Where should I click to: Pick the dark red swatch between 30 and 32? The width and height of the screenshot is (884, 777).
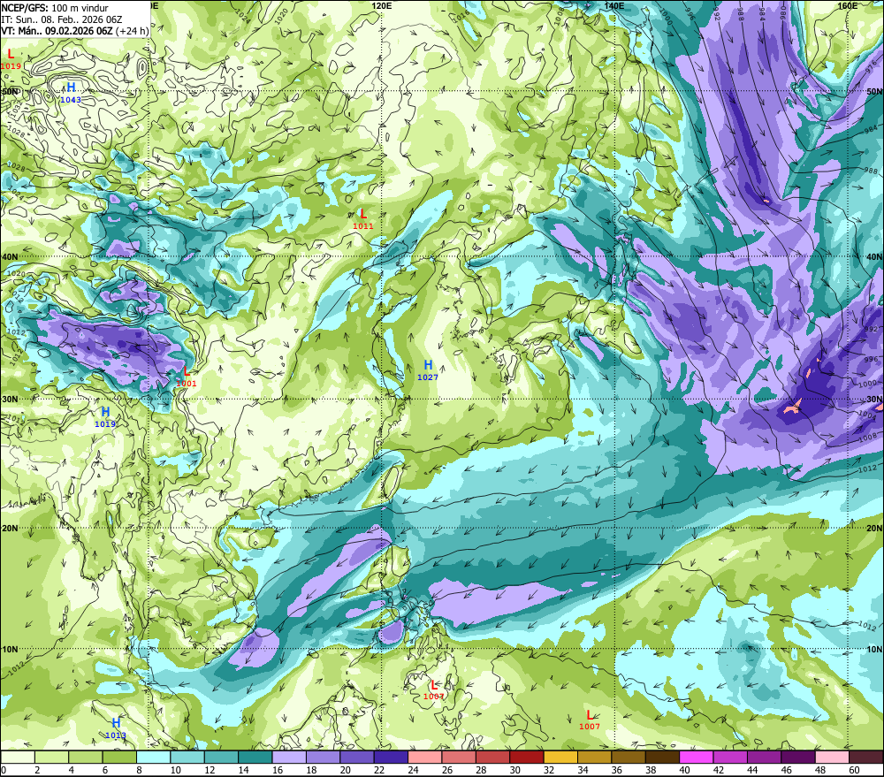[x=527, y=757]
